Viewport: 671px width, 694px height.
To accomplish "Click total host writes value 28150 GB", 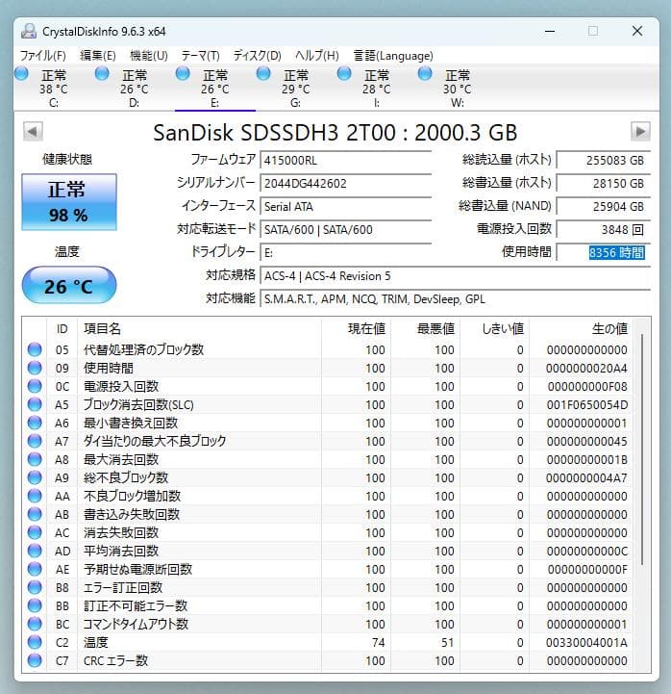I will pos(604,183).
